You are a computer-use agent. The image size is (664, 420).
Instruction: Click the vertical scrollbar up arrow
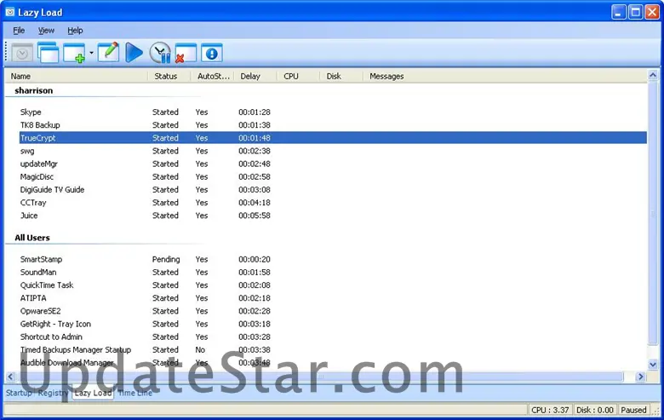[653, 76]
